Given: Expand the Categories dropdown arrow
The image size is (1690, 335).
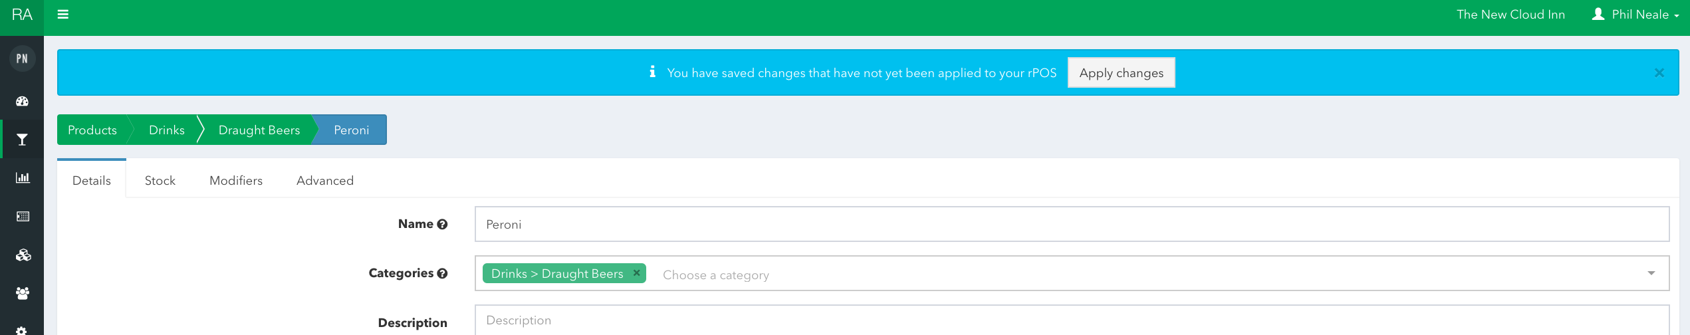Looking at the screenshot, I should (x=1651, y=273).
